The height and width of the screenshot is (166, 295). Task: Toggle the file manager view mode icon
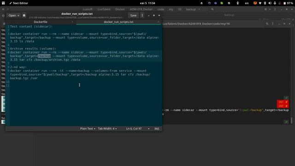[x=265, y=9]
